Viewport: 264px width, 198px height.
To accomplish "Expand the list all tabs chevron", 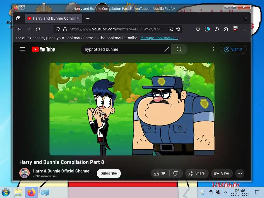I will click(245, 18).
